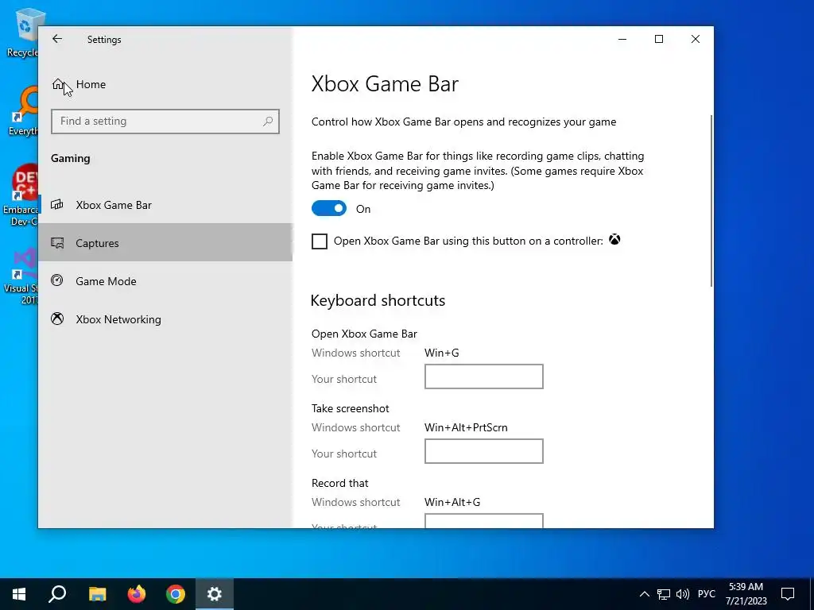Focus the Find a setting search box
Image resolution: width=814 pixels, height=610 pixels.
pos(165,122)
